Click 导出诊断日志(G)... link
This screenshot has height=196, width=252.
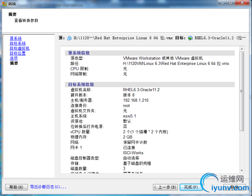(x=48, y=187)
